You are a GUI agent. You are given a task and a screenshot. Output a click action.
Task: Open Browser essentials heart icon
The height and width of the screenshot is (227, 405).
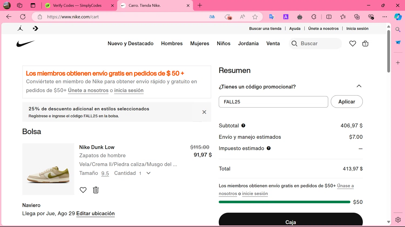[371, 17]
